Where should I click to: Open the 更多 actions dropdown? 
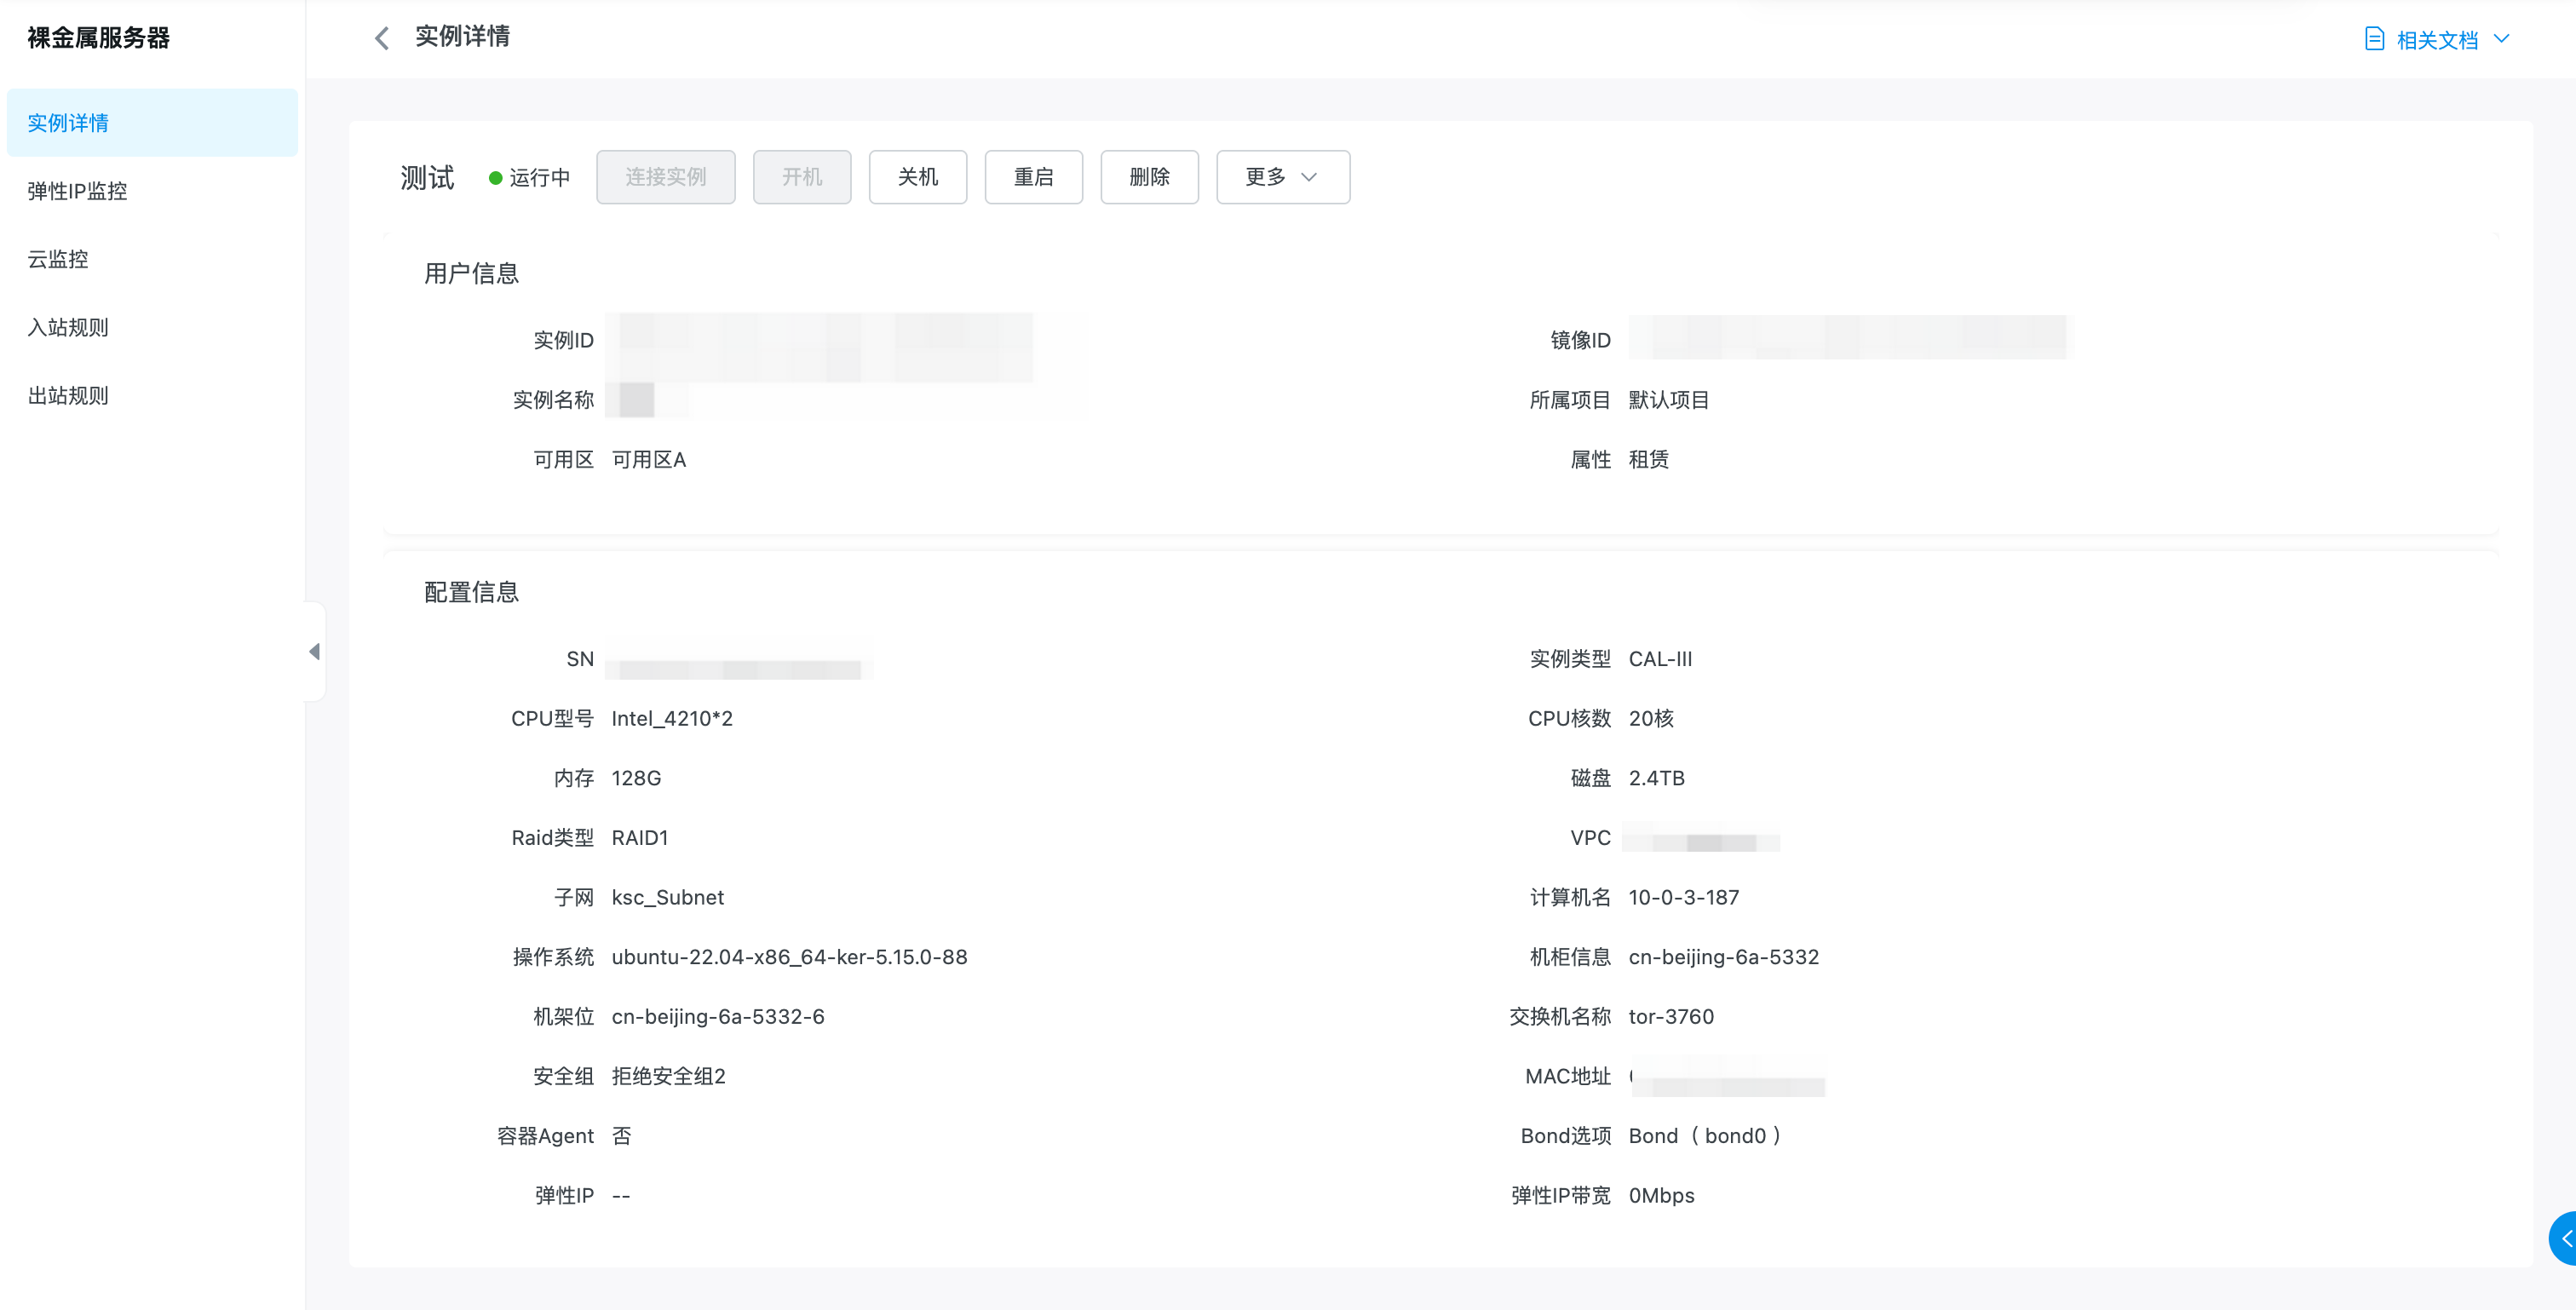(x=1282, y=177)
